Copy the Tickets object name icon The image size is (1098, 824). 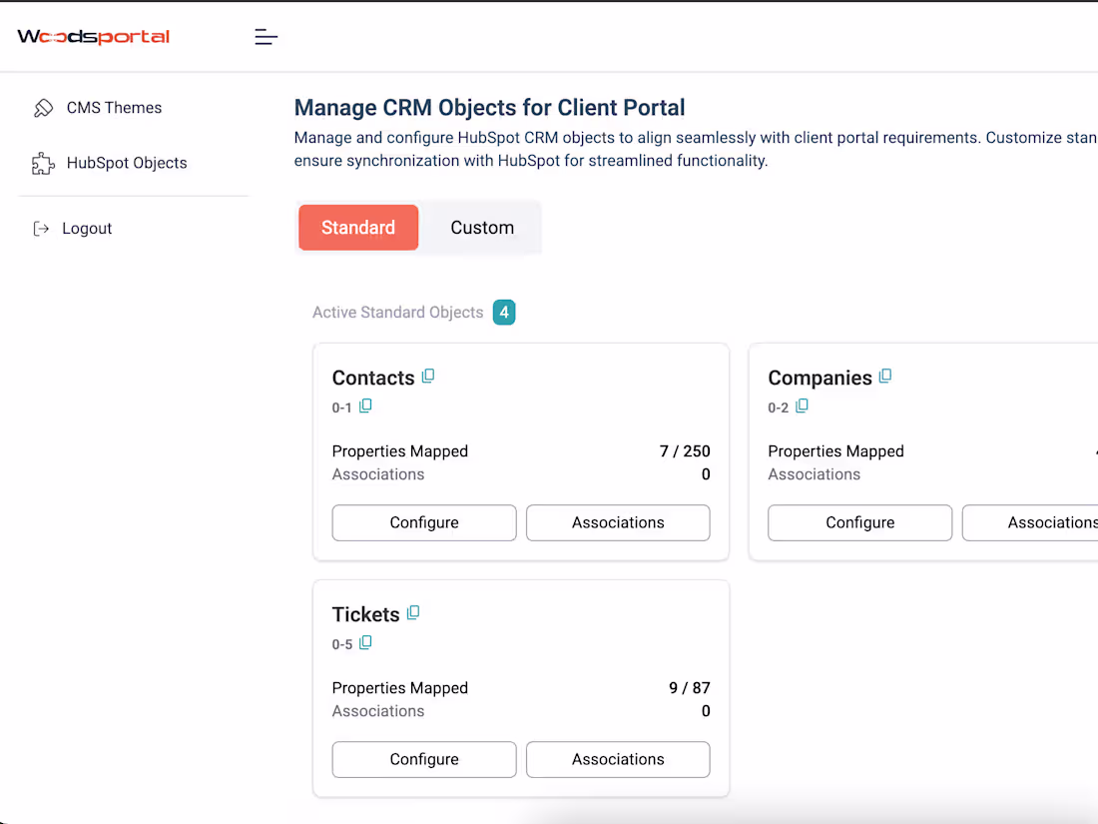413,613
